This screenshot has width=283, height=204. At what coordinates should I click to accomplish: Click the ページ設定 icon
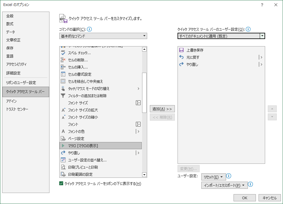[63, 138]
